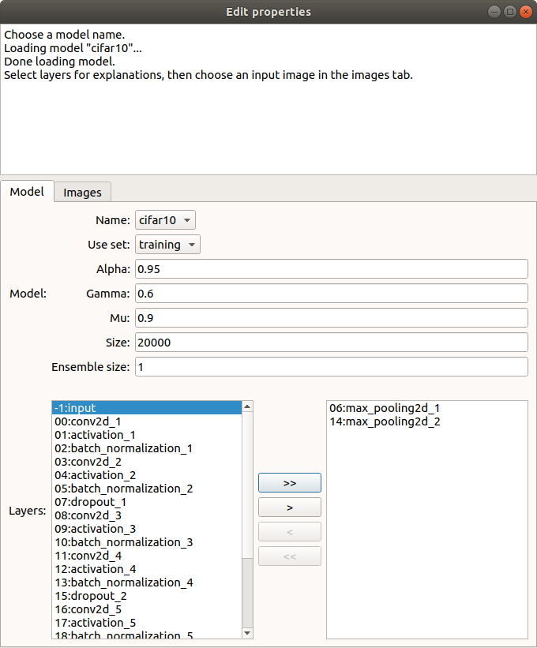The height and width of the screenshot is (648, 537).
Task: Select the Model tab
Action: 27,191
